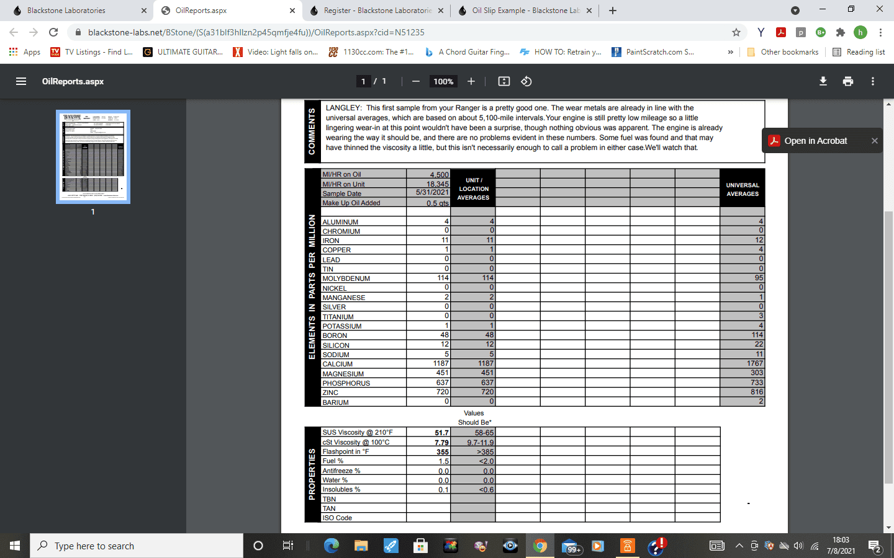Go forward to the next page

click(34, 32)
